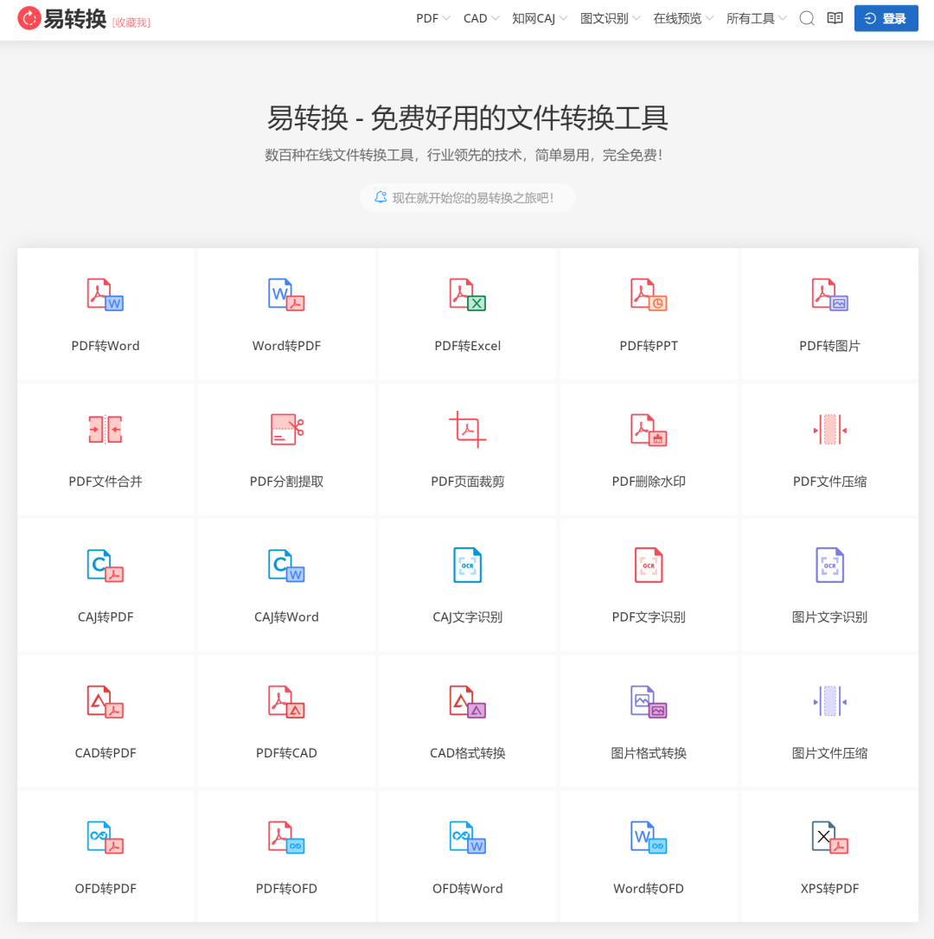Click the PDF转Word icon
The width and height of the screenshot is (934, 939).
pyautogui.click(x=106, y=295)
